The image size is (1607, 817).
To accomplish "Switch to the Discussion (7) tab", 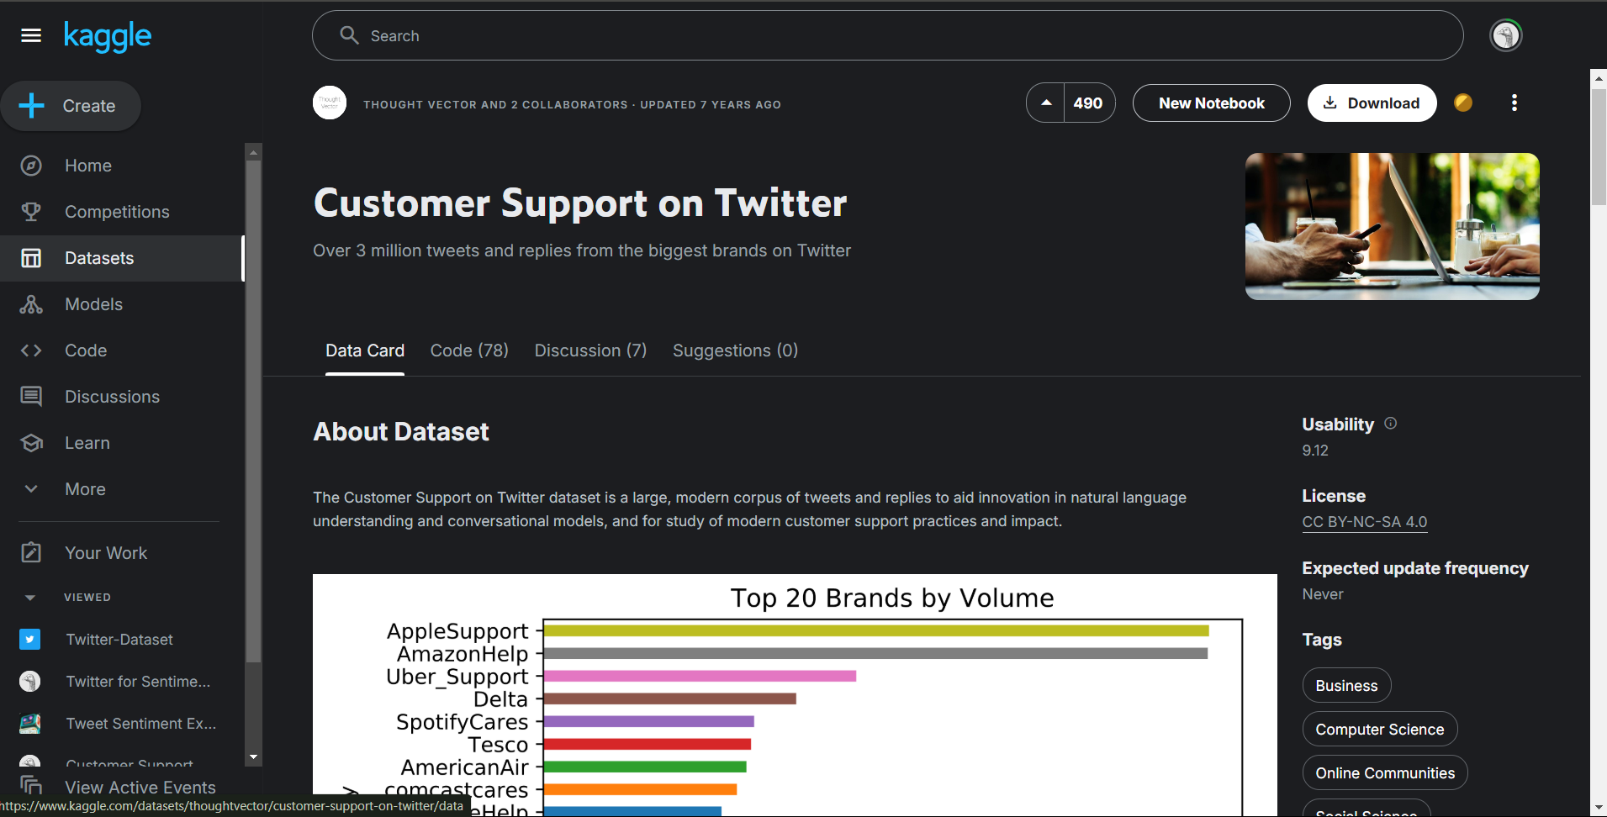I will tap(590, 351).
